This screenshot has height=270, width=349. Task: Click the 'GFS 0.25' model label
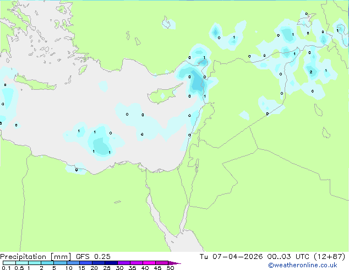[93, 257]
